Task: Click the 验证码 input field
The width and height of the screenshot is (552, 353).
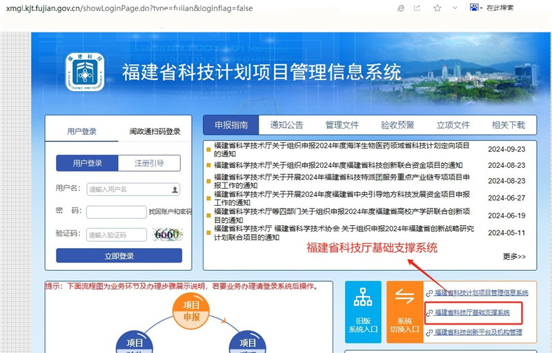Action: (117, 235)
